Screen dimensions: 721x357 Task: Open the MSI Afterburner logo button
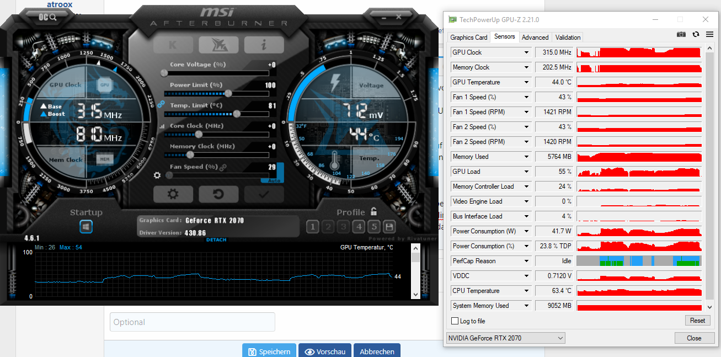point(218,45)
